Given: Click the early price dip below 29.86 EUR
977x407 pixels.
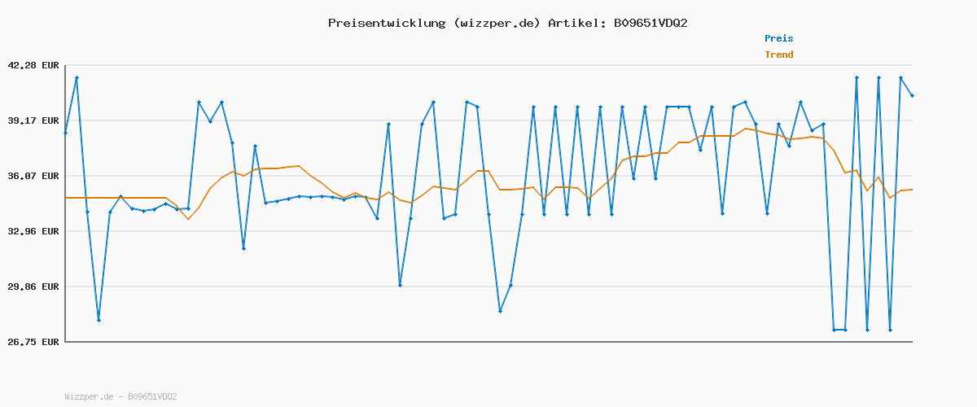Looking at the screenshot, I should click(99, 320).
